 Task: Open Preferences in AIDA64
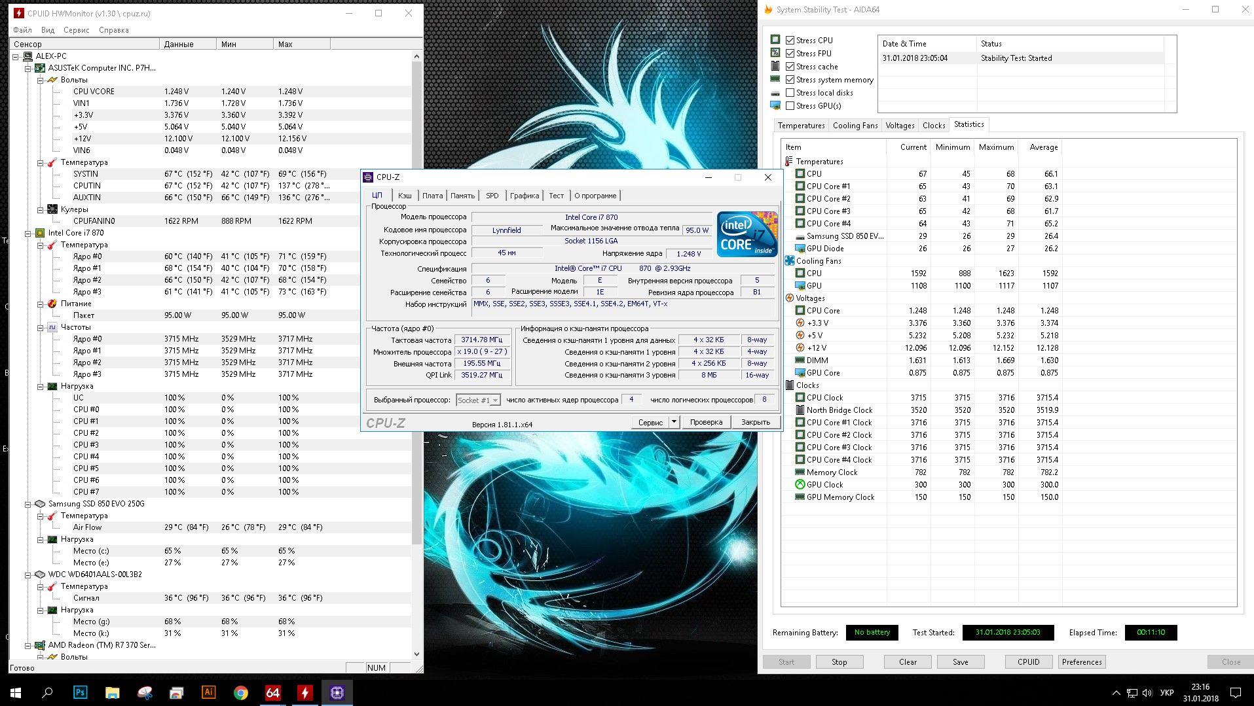point(1082,662)
